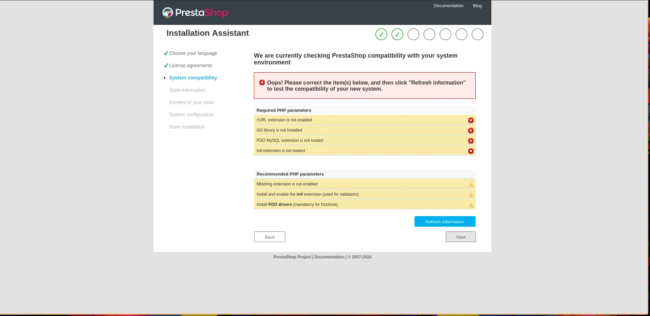
Task: Select the License agreements step
Action: pos(191,65)
